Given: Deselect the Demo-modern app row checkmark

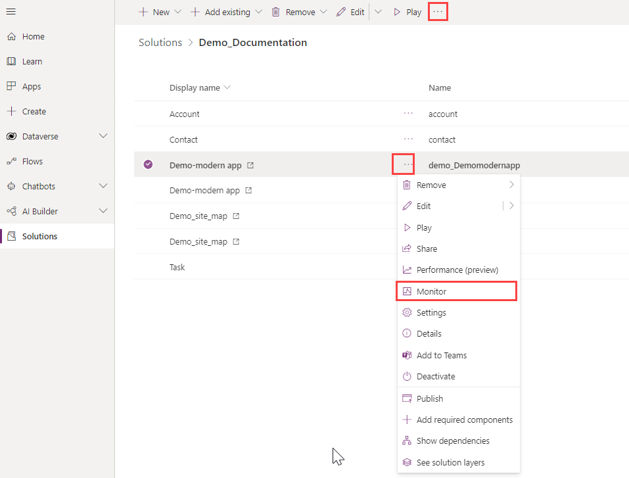Looking at the screenshot, I should coord(148,164).
